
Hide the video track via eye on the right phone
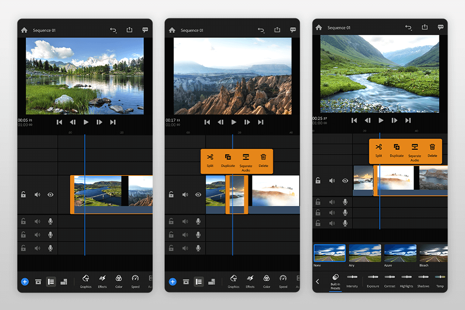[x=345, y=181]
